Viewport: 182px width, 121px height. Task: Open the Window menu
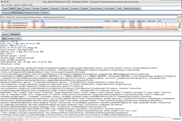(x=25, y=5)
